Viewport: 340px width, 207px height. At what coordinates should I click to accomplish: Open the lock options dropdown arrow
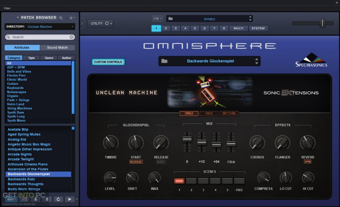click(x=75, y=18)
